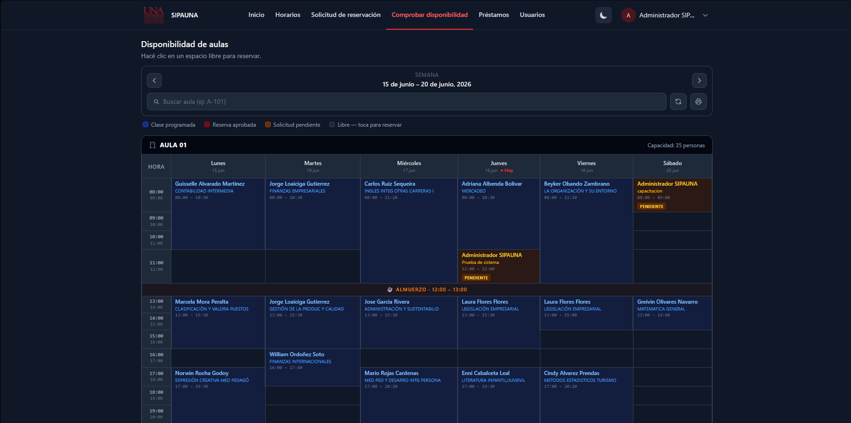
Task: Click the refresh icon next to search
Action: (678, 102)
